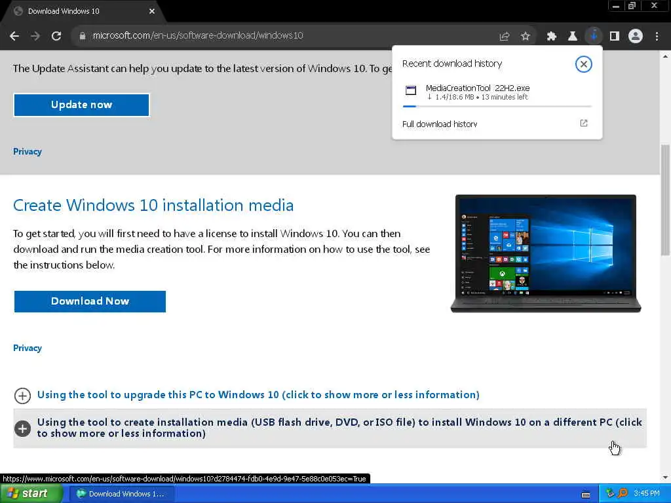Click the Download Now button
The image size is (671, 503).
coord(90,301)
